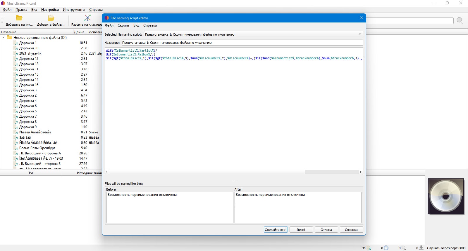Click the Добавить файлы toolbar icon
Image resolution: width=468 pixels, height=251 pixels.
coord(51,18)
